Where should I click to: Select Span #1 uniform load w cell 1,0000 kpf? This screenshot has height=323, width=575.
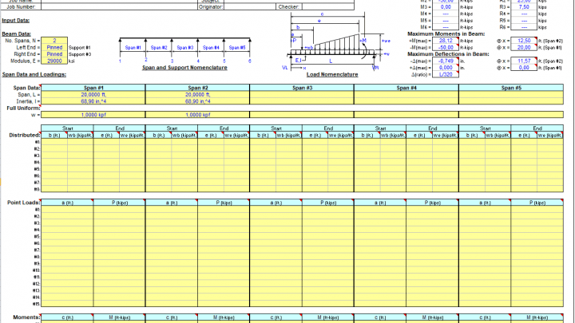93,115
